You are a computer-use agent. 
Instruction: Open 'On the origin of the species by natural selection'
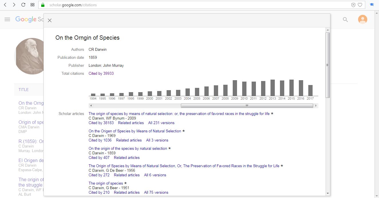[x=128, y=148]
